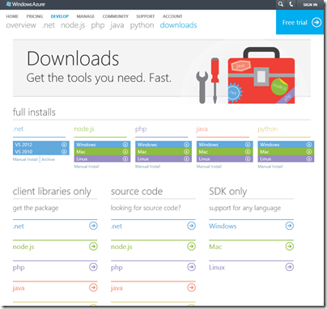327x309 pixels.
Task: Select the downloads sub-tab
Action: [x=178, y=25]
